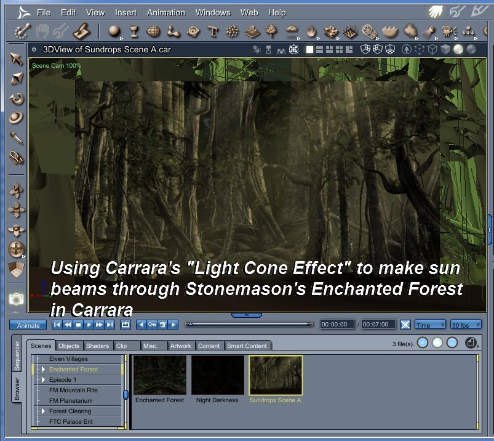494x441 pixels.
Task: Expand the Episode 1 folder
Action: coord(44,379)
